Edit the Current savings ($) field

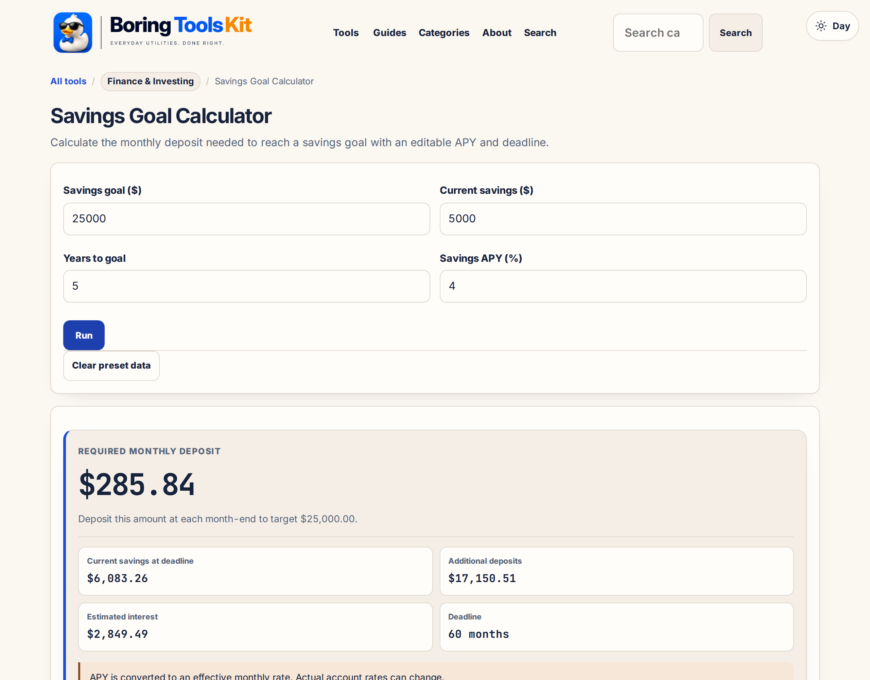[x=623, y=219]
